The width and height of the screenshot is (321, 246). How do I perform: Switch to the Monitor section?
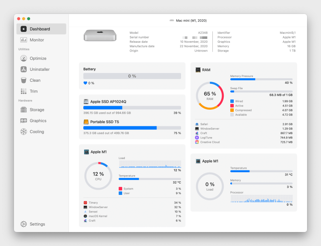41,40
